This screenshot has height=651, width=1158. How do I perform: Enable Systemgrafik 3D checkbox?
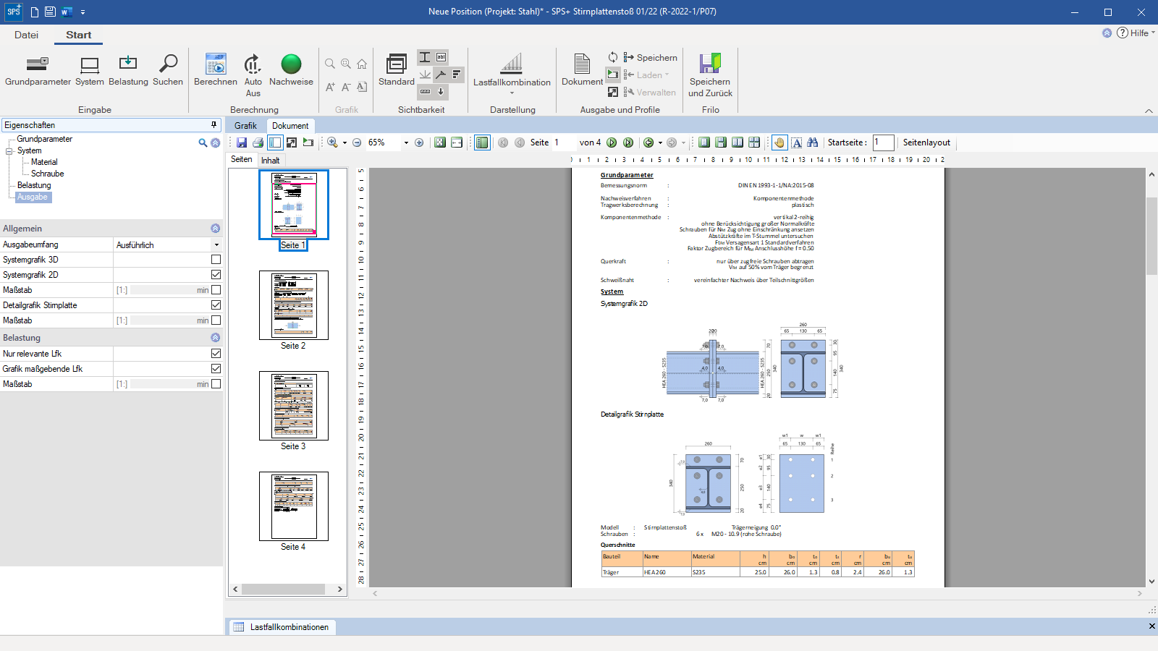[216, 260]
